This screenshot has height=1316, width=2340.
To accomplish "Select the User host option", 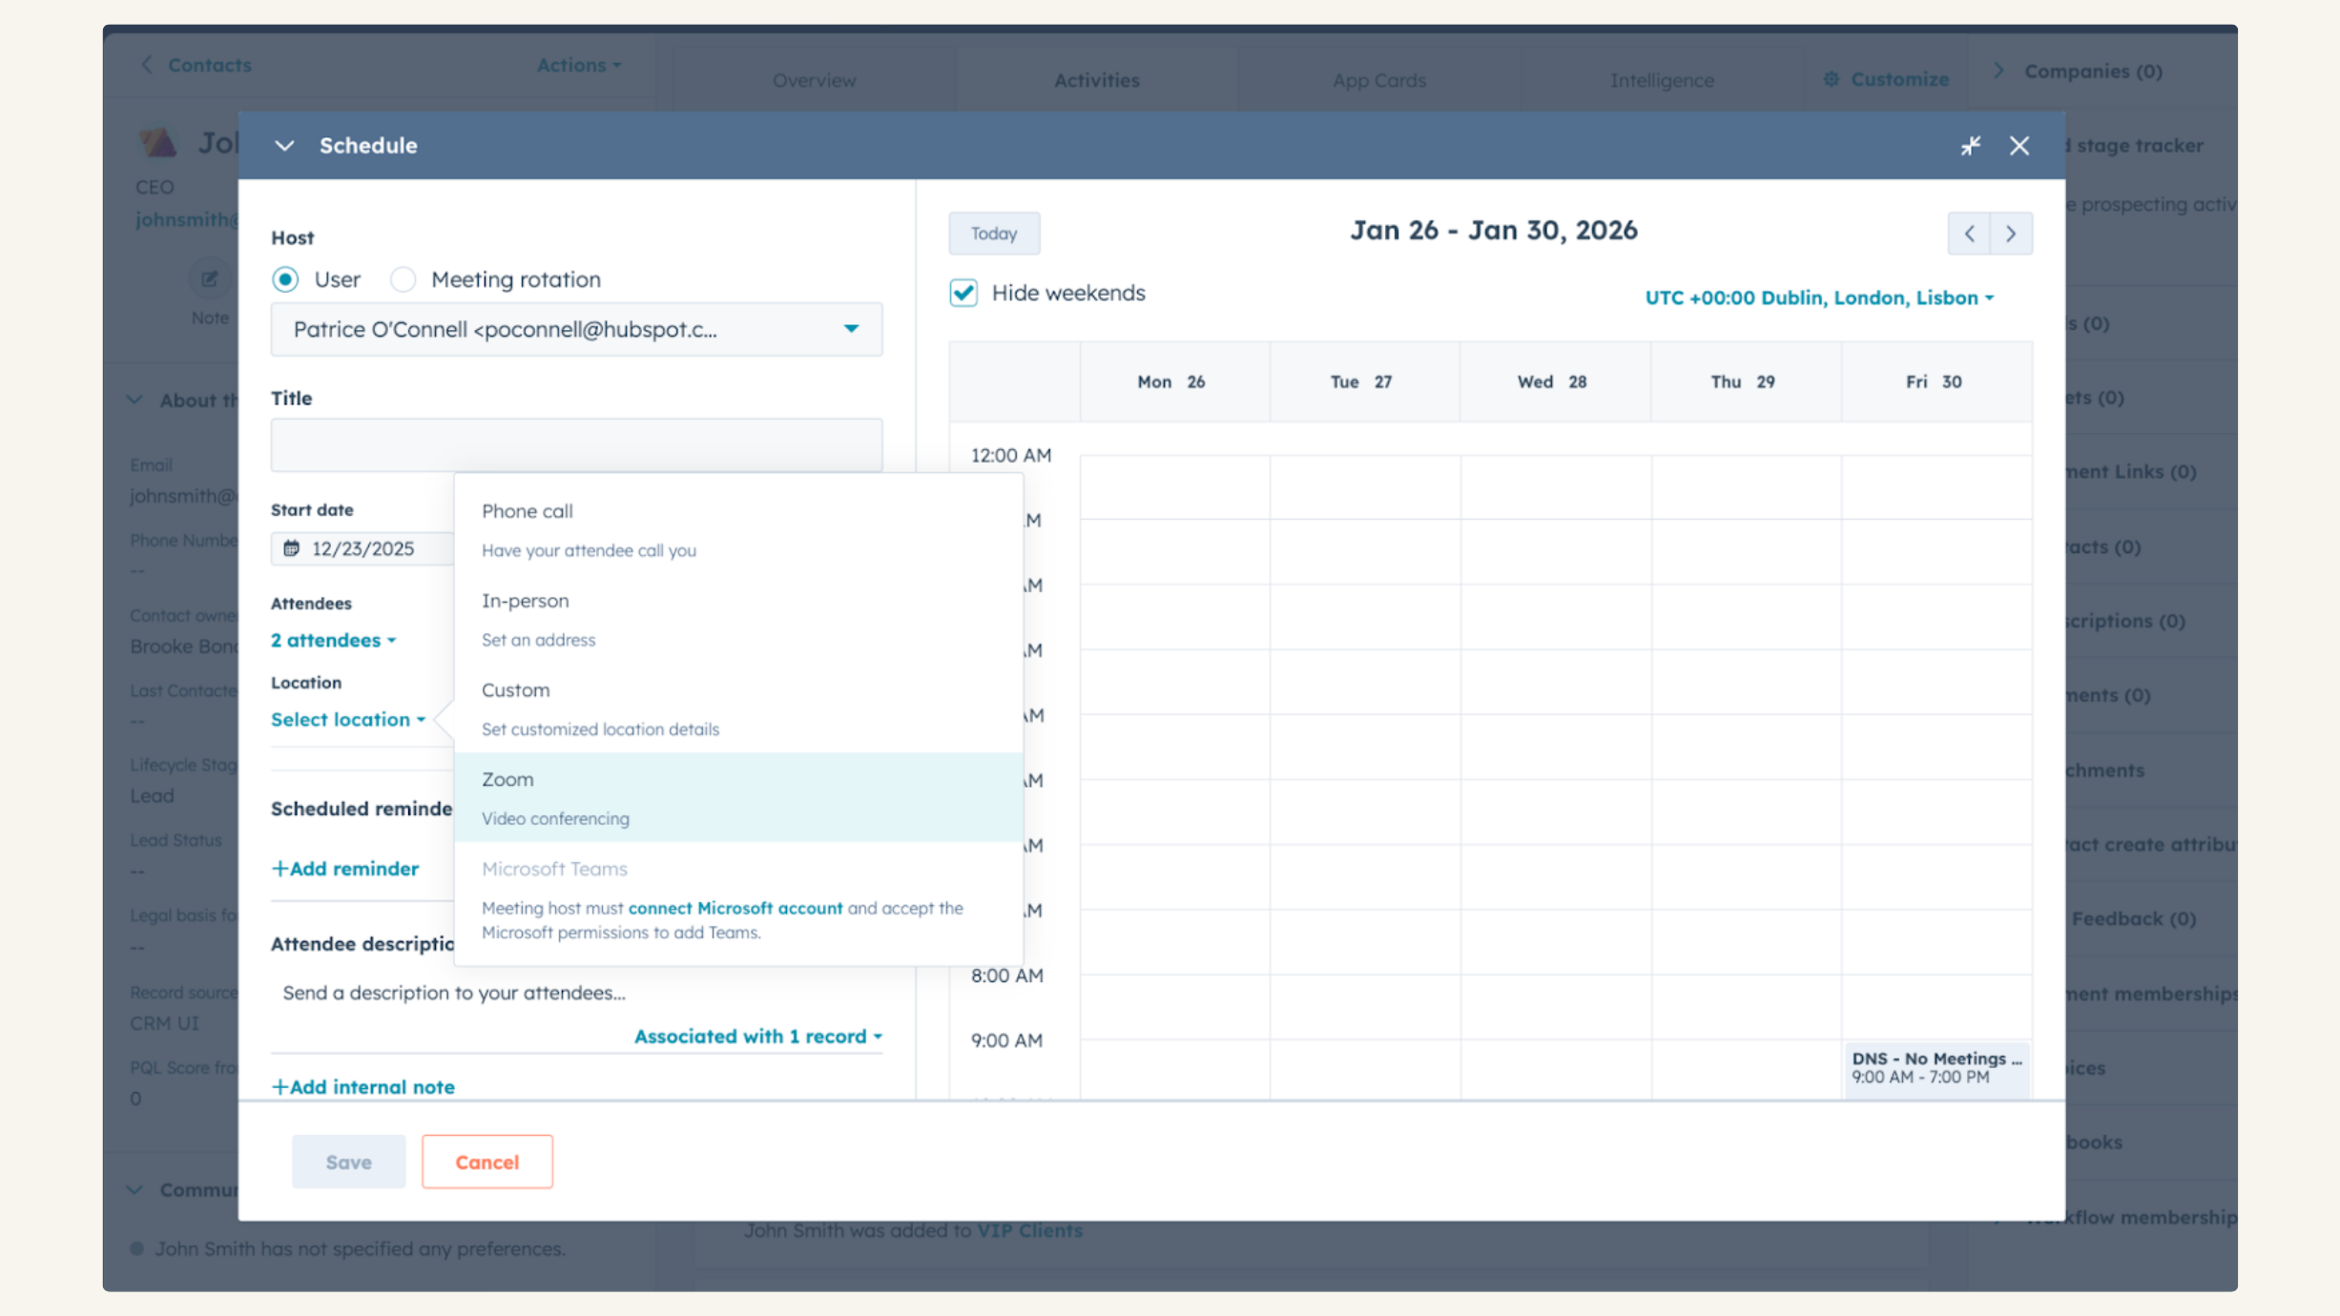I will 285,278.
